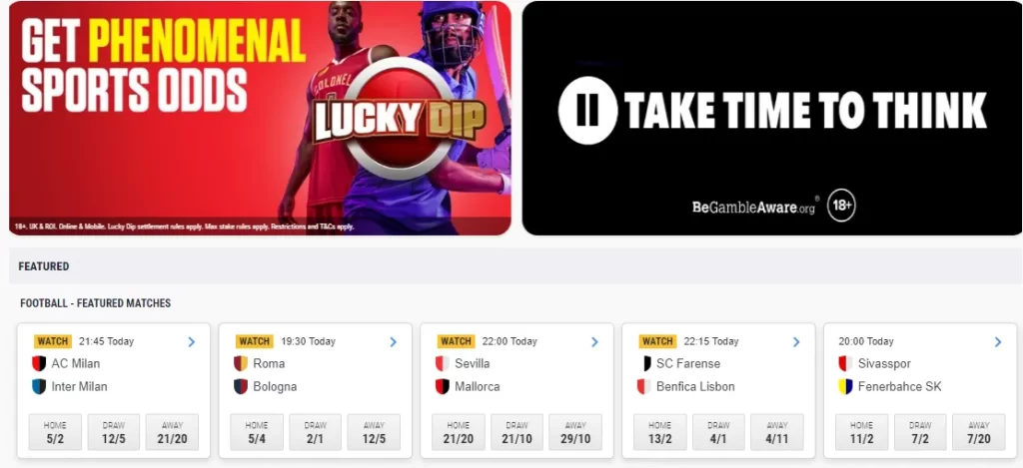
Task: Open the BeGambleAware.org link
Action: (x=753, y=208)
